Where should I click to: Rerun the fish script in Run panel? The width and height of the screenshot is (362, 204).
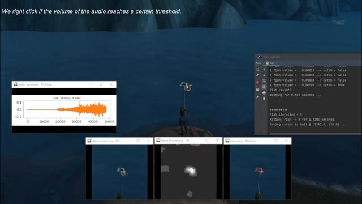pyautogui.click(x=258, y=70)
